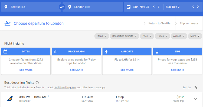
Task: Click SEE MORE under Price Graph card
Action: pyautogui.click(x=76, y=70)
